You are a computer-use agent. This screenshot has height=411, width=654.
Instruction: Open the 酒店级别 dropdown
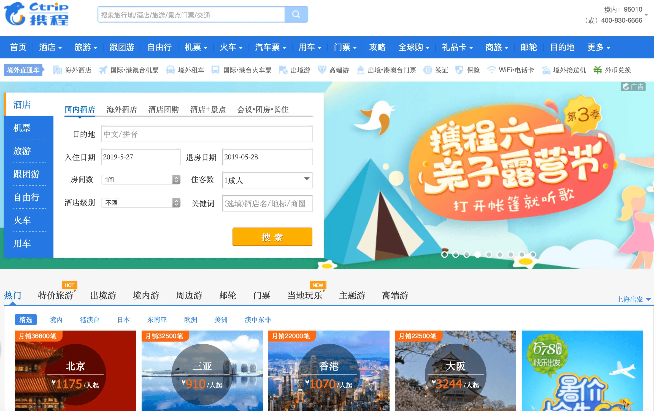141,203
